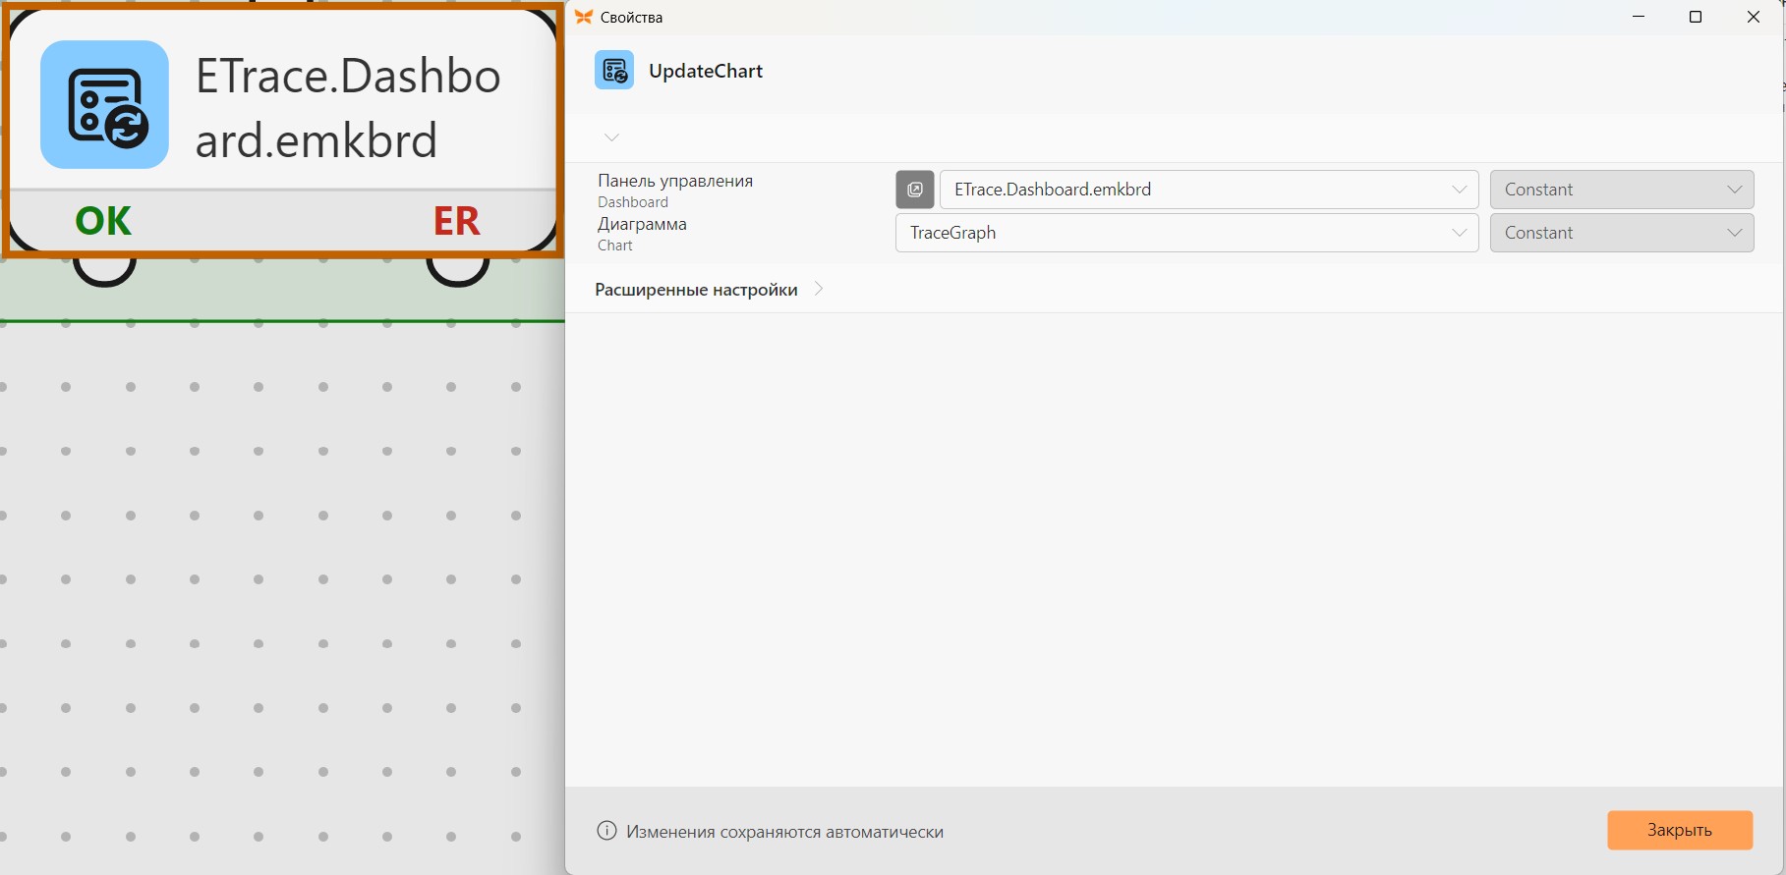
Task: Click the Диаграмма field label
Action: point(642,224)
